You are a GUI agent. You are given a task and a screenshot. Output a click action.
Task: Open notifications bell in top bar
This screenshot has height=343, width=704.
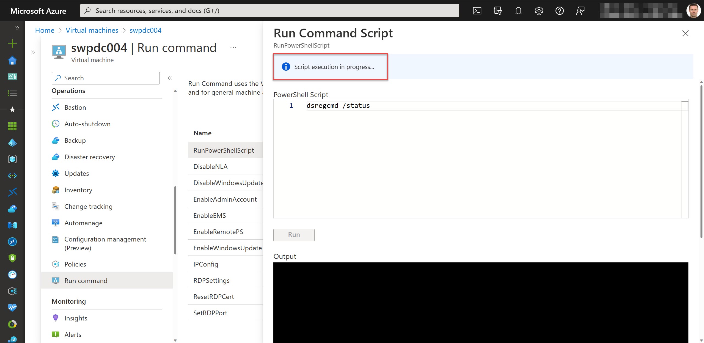point(518,10)
